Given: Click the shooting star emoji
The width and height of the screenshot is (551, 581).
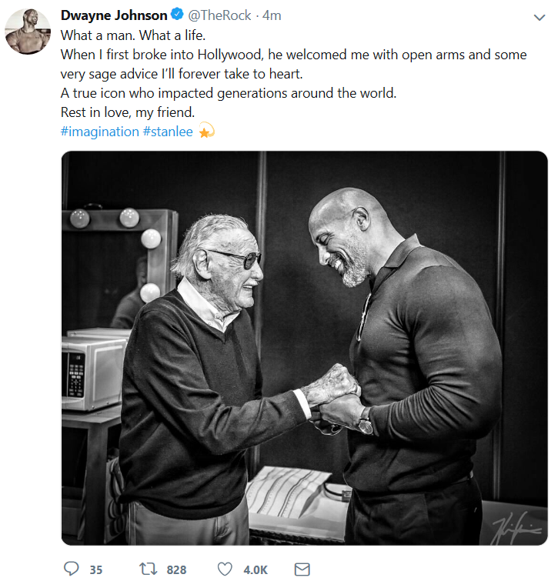Looking at the screenshot, I should click(206, 130).
